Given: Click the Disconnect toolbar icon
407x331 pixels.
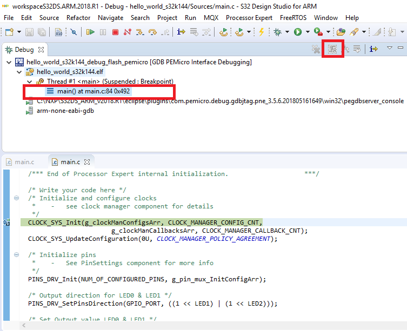Looking at the screenshot, I should [x=128, y=32].
